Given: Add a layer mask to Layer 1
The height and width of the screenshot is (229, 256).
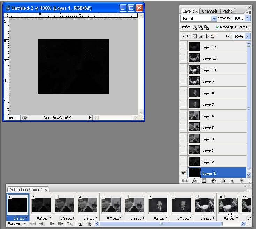Looking at the screenshot, I should point(204,181).
